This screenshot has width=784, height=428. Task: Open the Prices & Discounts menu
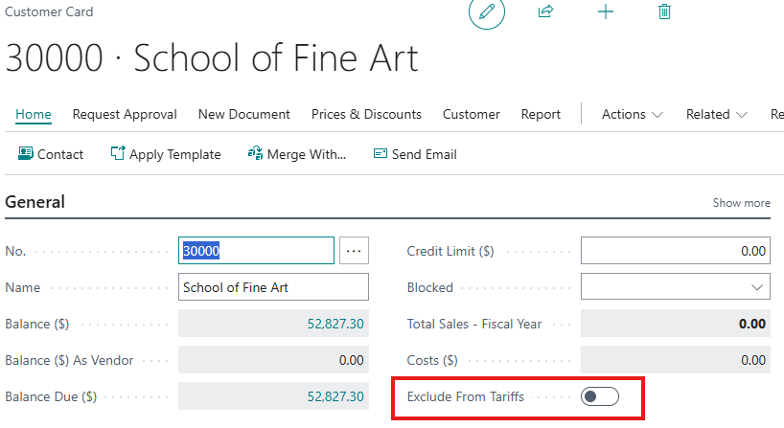tap(366, 114)
